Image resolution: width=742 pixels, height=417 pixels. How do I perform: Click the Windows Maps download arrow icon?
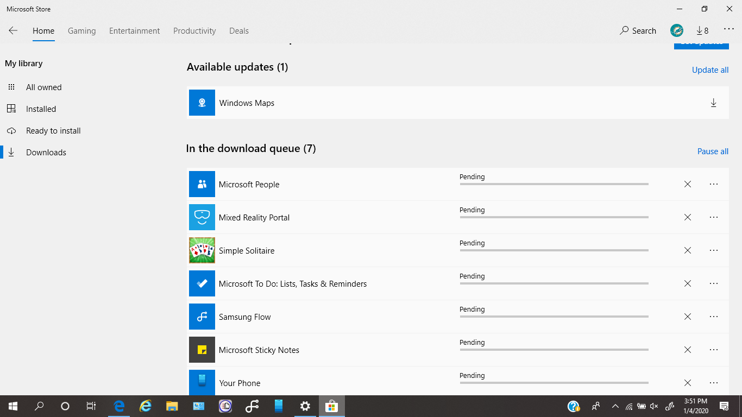713,102
